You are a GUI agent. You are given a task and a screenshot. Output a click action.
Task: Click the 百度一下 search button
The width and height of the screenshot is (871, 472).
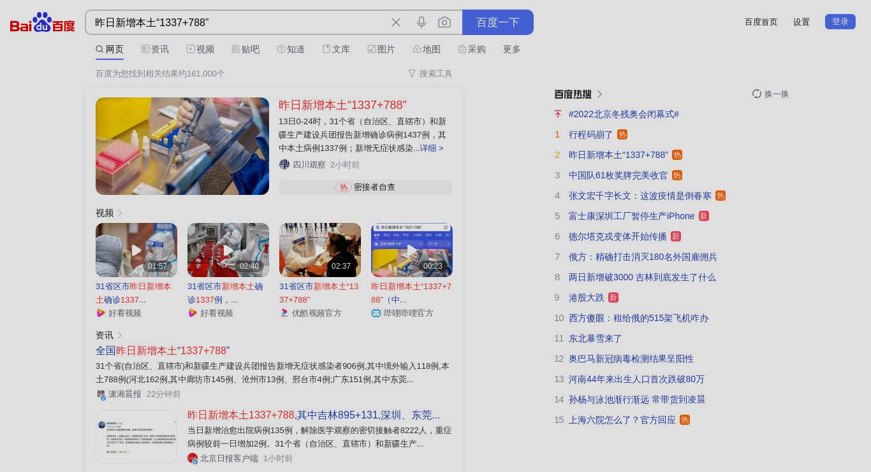point(498,22)
